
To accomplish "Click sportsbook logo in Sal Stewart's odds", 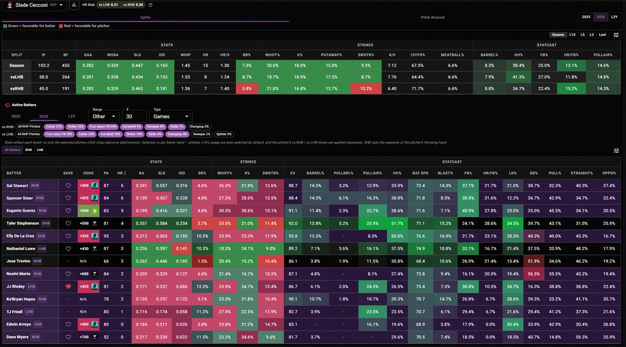I will pyautogui.click(x=95, y=185).
